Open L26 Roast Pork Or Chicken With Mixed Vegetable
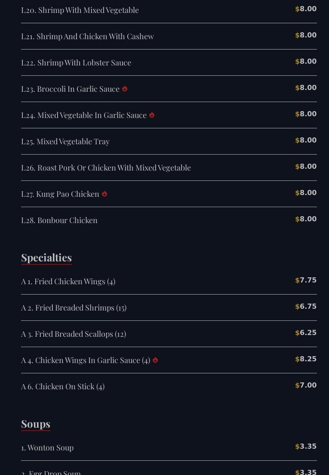This screenshot has width=329, height=475. (106, 168)
